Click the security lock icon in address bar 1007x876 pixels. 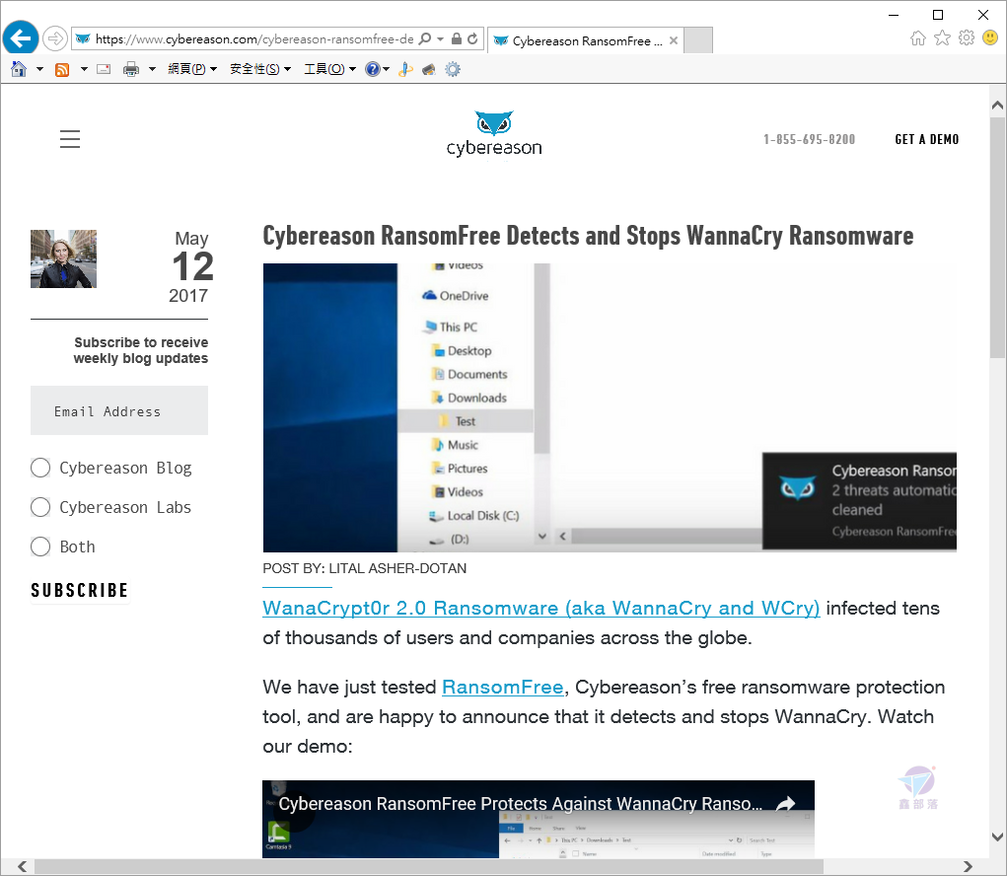tap(456, 39)
